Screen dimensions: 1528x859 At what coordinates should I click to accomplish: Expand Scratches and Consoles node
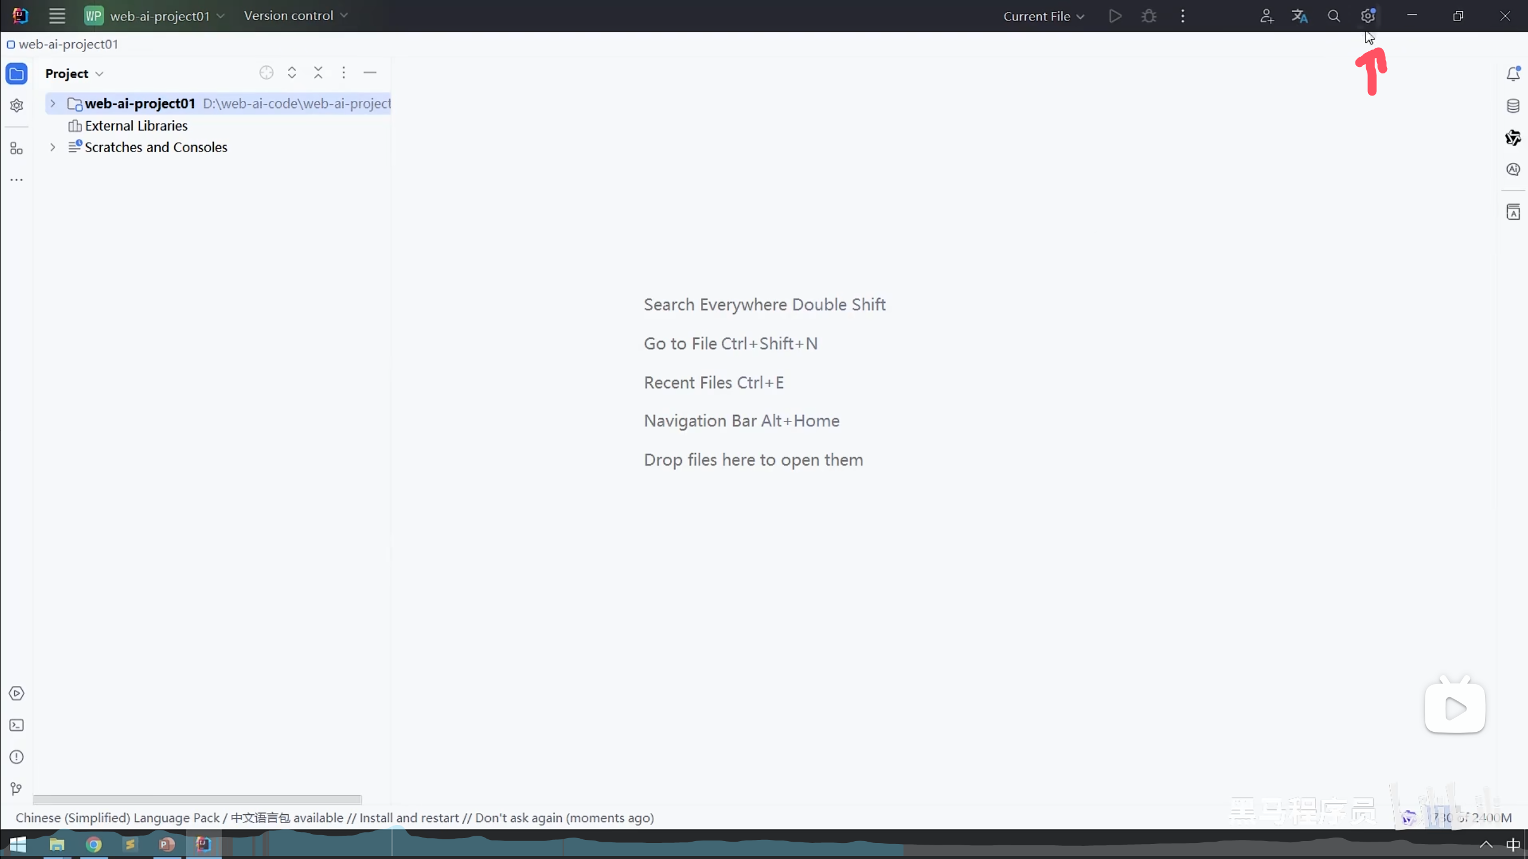[53, 147]
